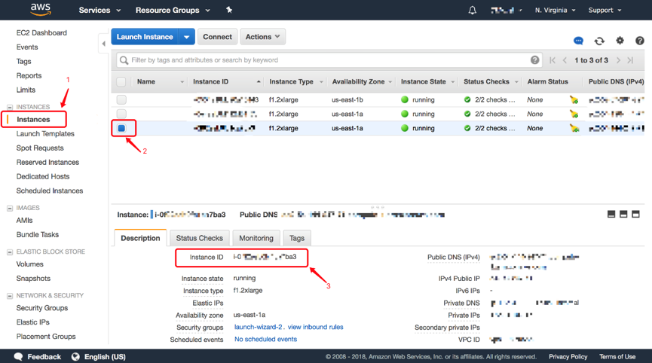Click the pin shortcut icon in top bar

pos(228,10)
